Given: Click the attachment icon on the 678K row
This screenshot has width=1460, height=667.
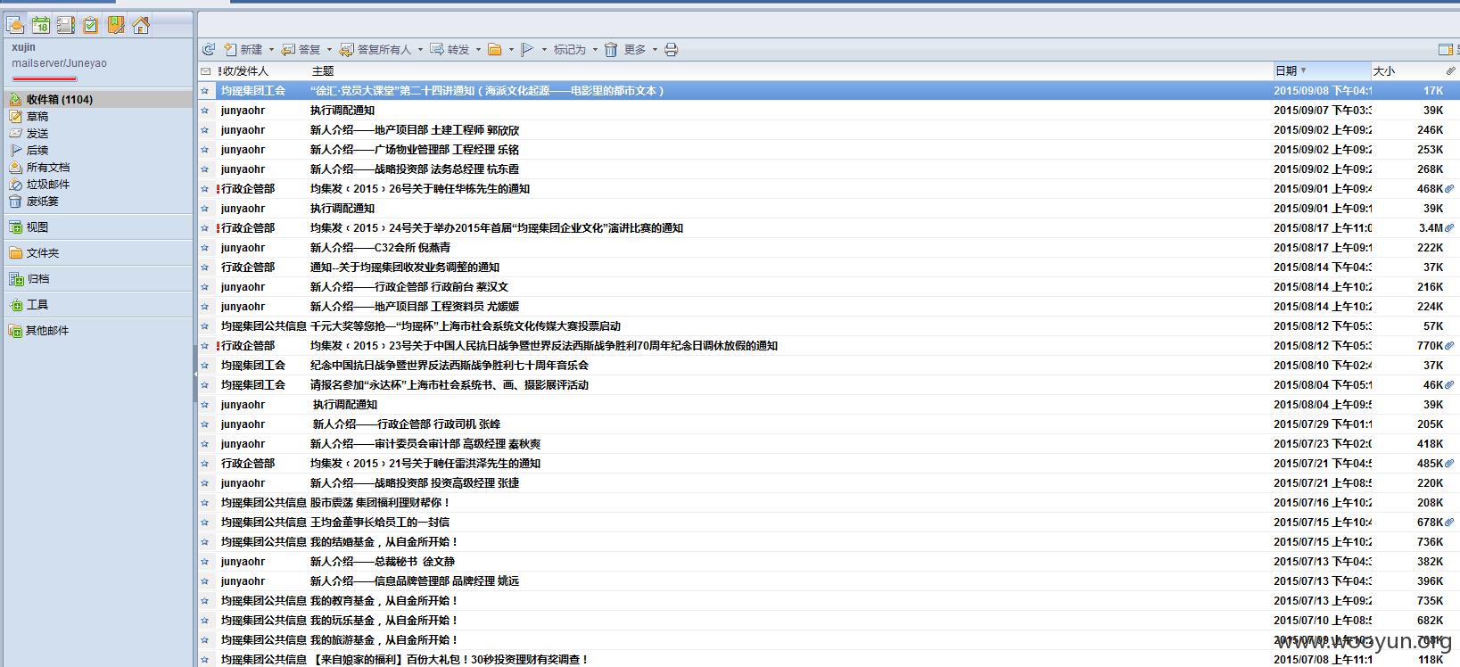Looking at the screenshot, I should 1449,523.
